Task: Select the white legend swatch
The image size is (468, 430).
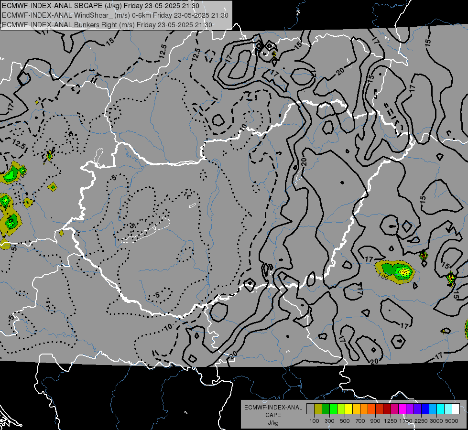Action: 456,409
